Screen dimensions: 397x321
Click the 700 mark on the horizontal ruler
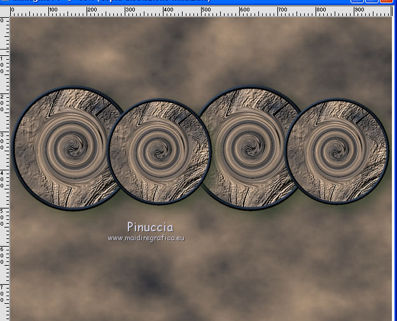(x=282, y=10)
